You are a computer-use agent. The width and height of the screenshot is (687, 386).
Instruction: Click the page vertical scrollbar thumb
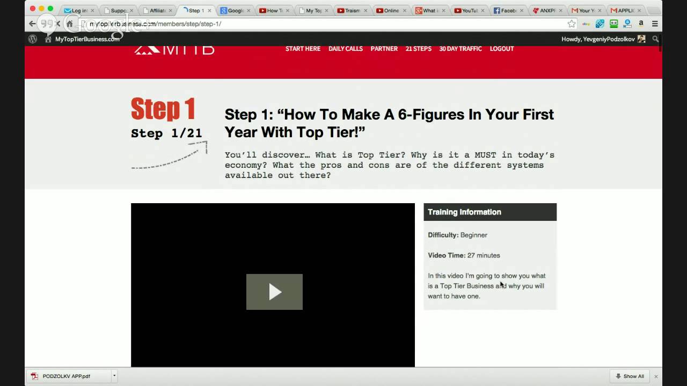(660, 43)
